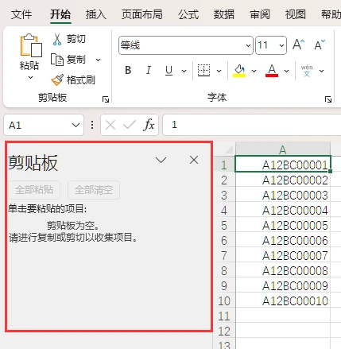The width and height of the screenshot is (341, 349).
Task: Click the Cut scissors icon
Action: pyautogui.click(x=57, y=39)
